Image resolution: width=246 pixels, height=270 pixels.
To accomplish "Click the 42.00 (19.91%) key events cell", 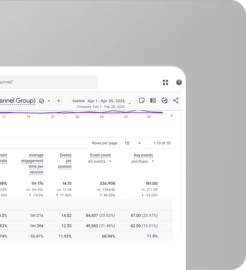I will [144, 226].
